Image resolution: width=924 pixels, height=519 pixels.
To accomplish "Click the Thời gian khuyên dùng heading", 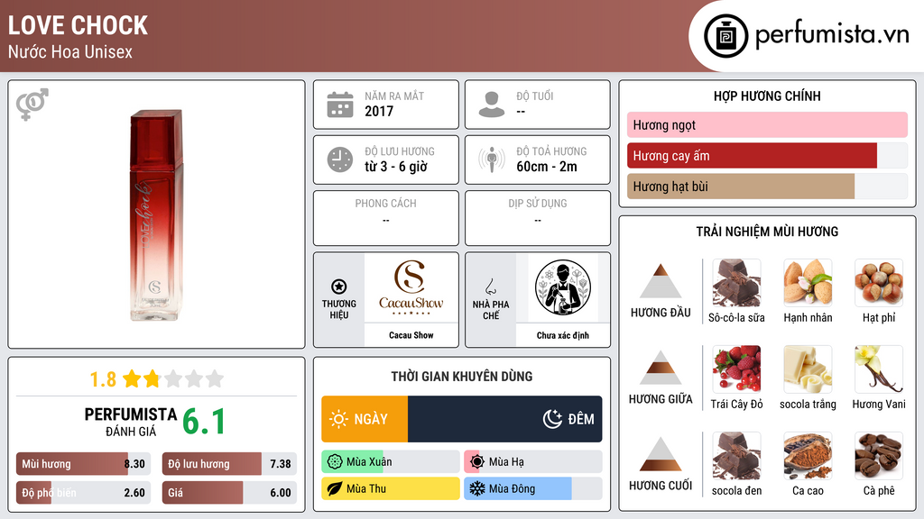I will [x=462, y=376].
